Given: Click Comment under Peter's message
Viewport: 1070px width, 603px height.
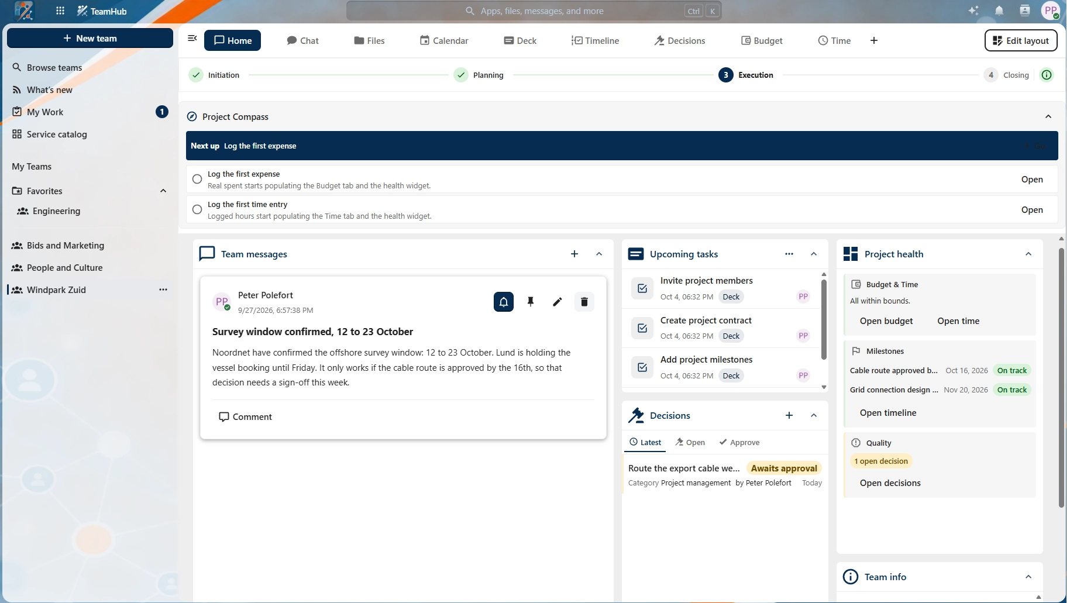Looking at the screenshot, I should 245,416.
